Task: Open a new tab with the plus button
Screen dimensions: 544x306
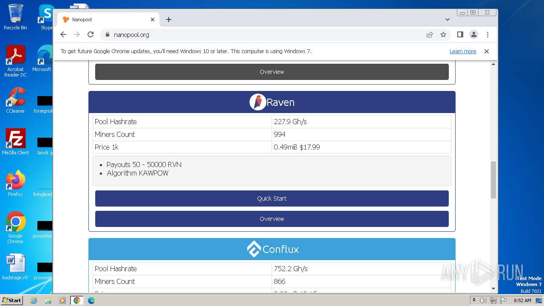Action: click(169, 20)
